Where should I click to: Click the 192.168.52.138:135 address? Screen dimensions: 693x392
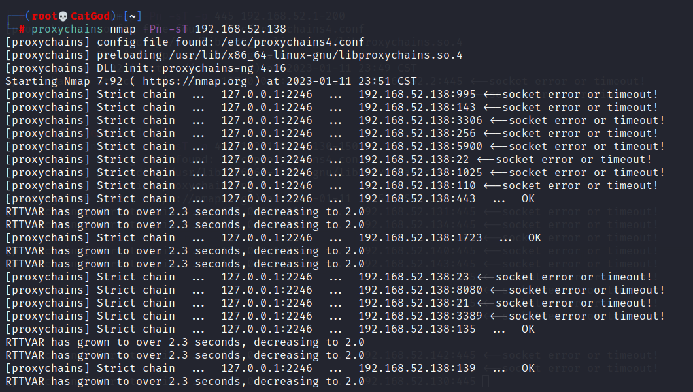tap(417, 329)
